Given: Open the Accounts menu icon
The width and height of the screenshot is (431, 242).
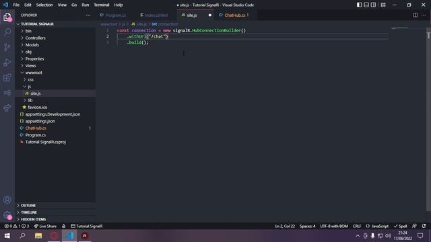Looking at the screenshot, I should (x=7, y=200).
